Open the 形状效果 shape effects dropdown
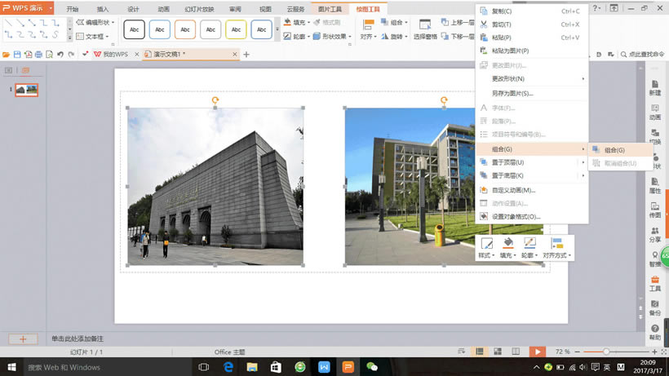Viewport: 669px width, 376px height. (332, 36)
